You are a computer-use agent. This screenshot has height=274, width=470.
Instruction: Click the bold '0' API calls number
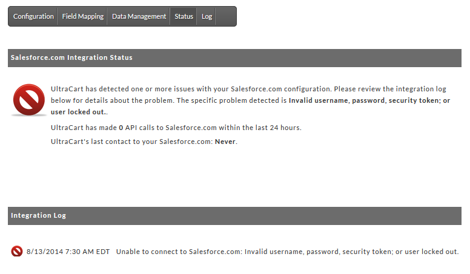[121, 128]
